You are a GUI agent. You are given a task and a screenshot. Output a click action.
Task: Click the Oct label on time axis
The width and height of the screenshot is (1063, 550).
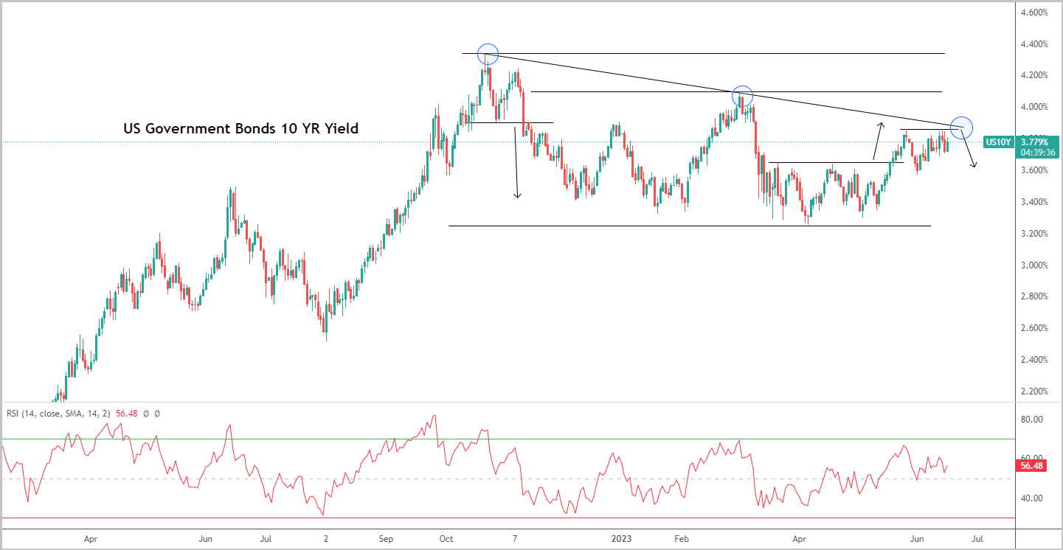pyautogui.click(x=446, y=540)
